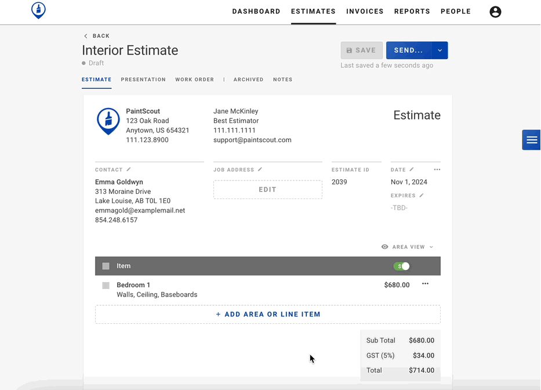Open the People section
The image size is (541, 390).
pyautogui.click(x=456, y=12)
